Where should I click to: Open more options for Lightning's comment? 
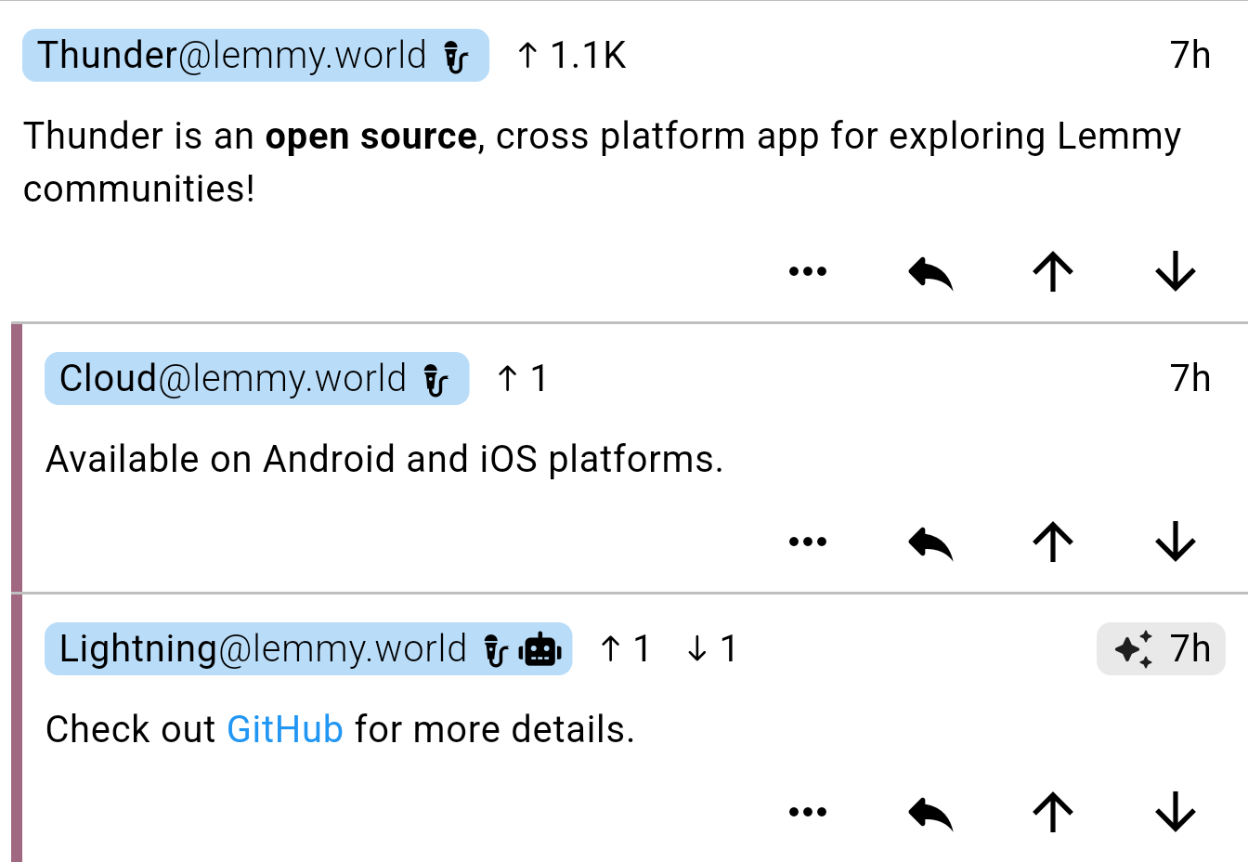coord(807,813)
